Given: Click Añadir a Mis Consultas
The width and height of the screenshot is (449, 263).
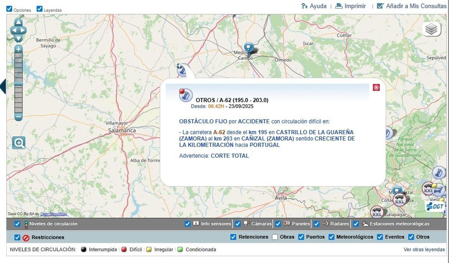Looking at the screenshot, I should 411,6.
